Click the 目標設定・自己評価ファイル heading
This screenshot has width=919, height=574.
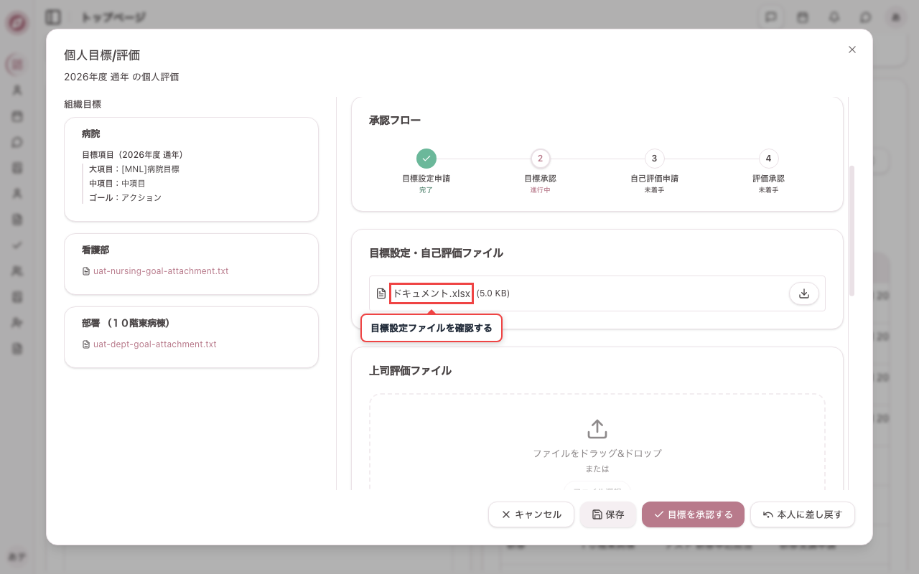click(x=436, y=253)
